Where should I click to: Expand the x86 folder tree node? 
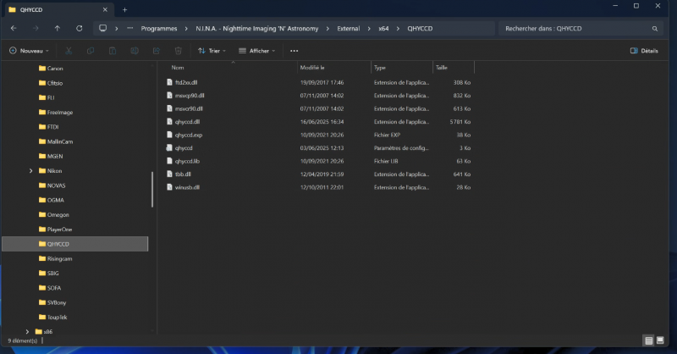click(27, 332)
